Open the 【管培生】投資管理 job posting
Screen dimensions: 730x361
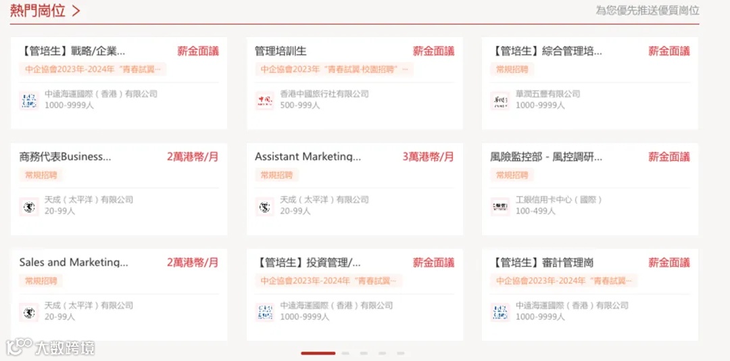(x=308, y=263)
